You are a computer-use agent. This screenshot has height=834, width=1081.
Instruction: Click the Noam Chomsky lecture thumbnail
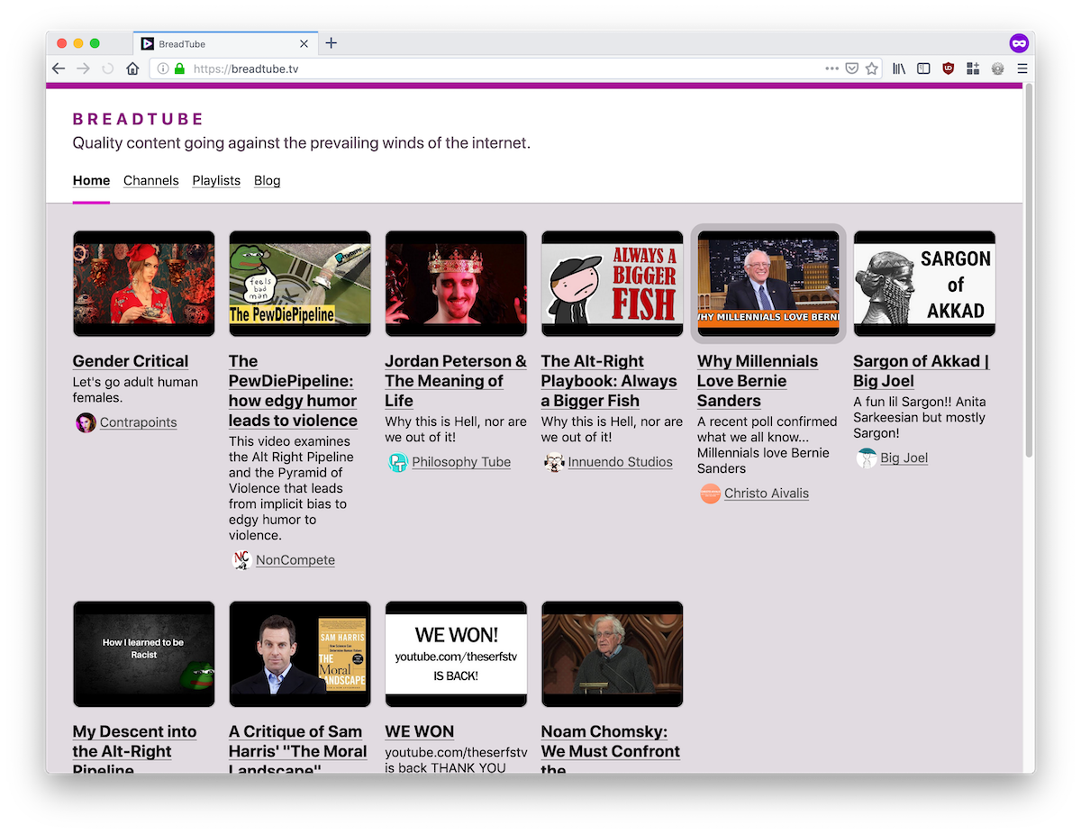[613, 655]
